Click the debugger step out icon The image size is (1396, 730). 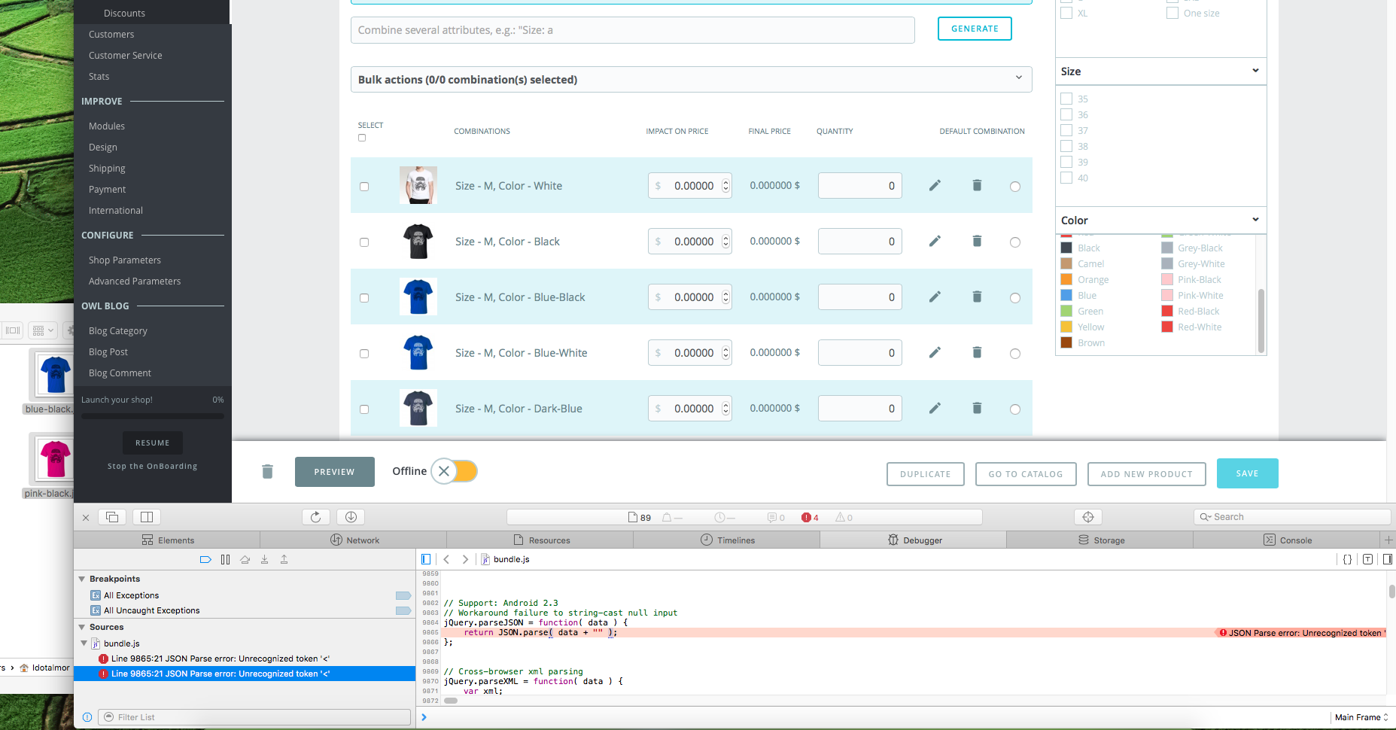284,560
